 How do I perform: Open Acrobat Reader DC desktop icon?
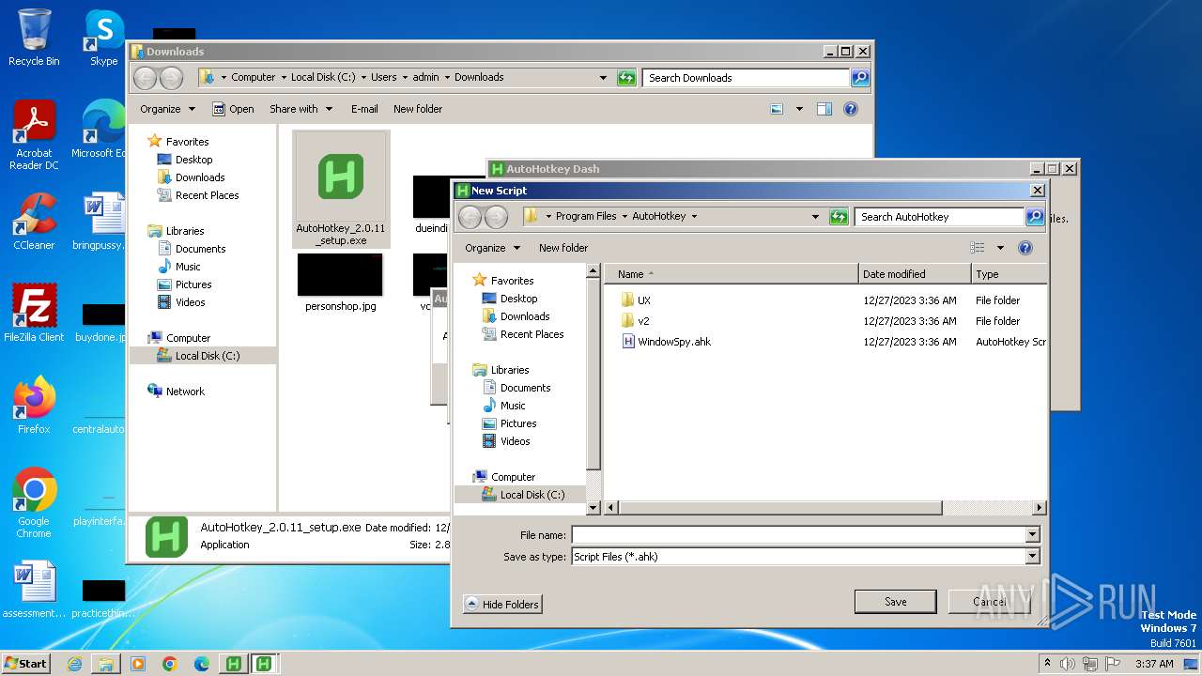pos(34,136)
